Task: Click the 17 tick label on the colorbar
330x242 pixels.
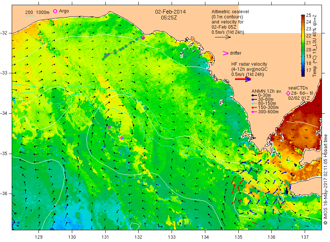Action: coord(308,70)
